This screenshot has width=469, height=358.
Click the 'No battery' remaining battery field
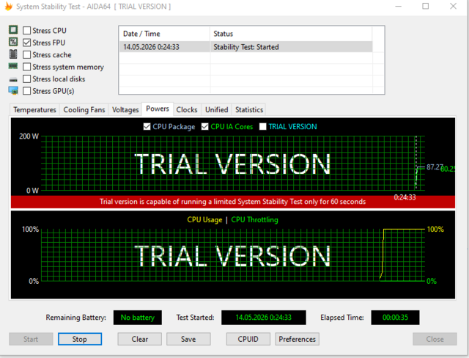tap(138, 318)
